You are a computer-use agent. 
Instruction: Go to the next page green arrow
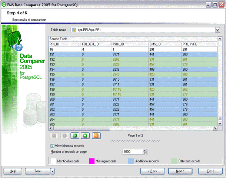tap(75, 136)
